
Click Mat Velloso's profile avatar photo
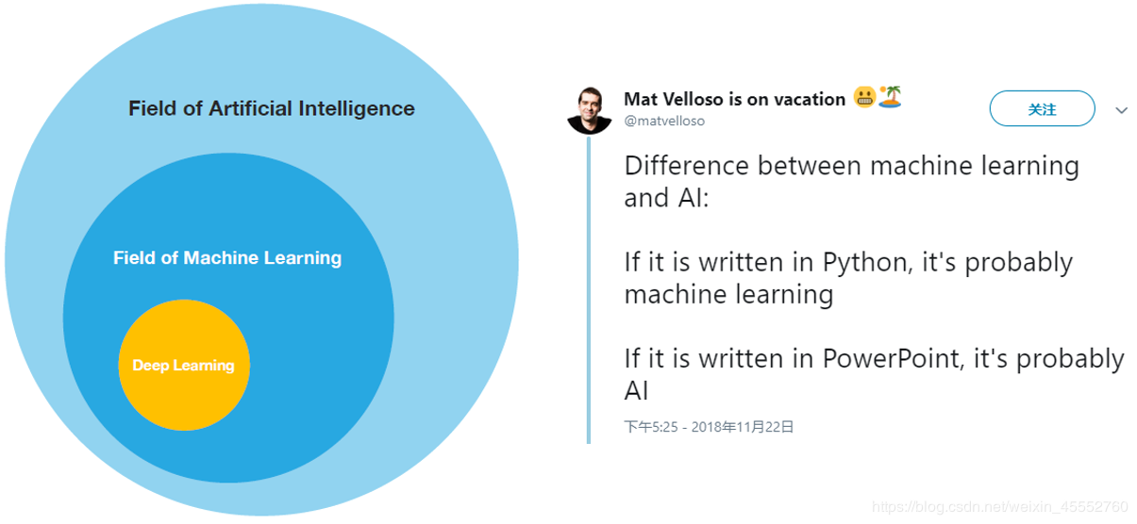coord(590,111)
